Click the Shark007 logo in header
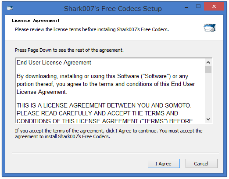 click(x=210, y=28)
